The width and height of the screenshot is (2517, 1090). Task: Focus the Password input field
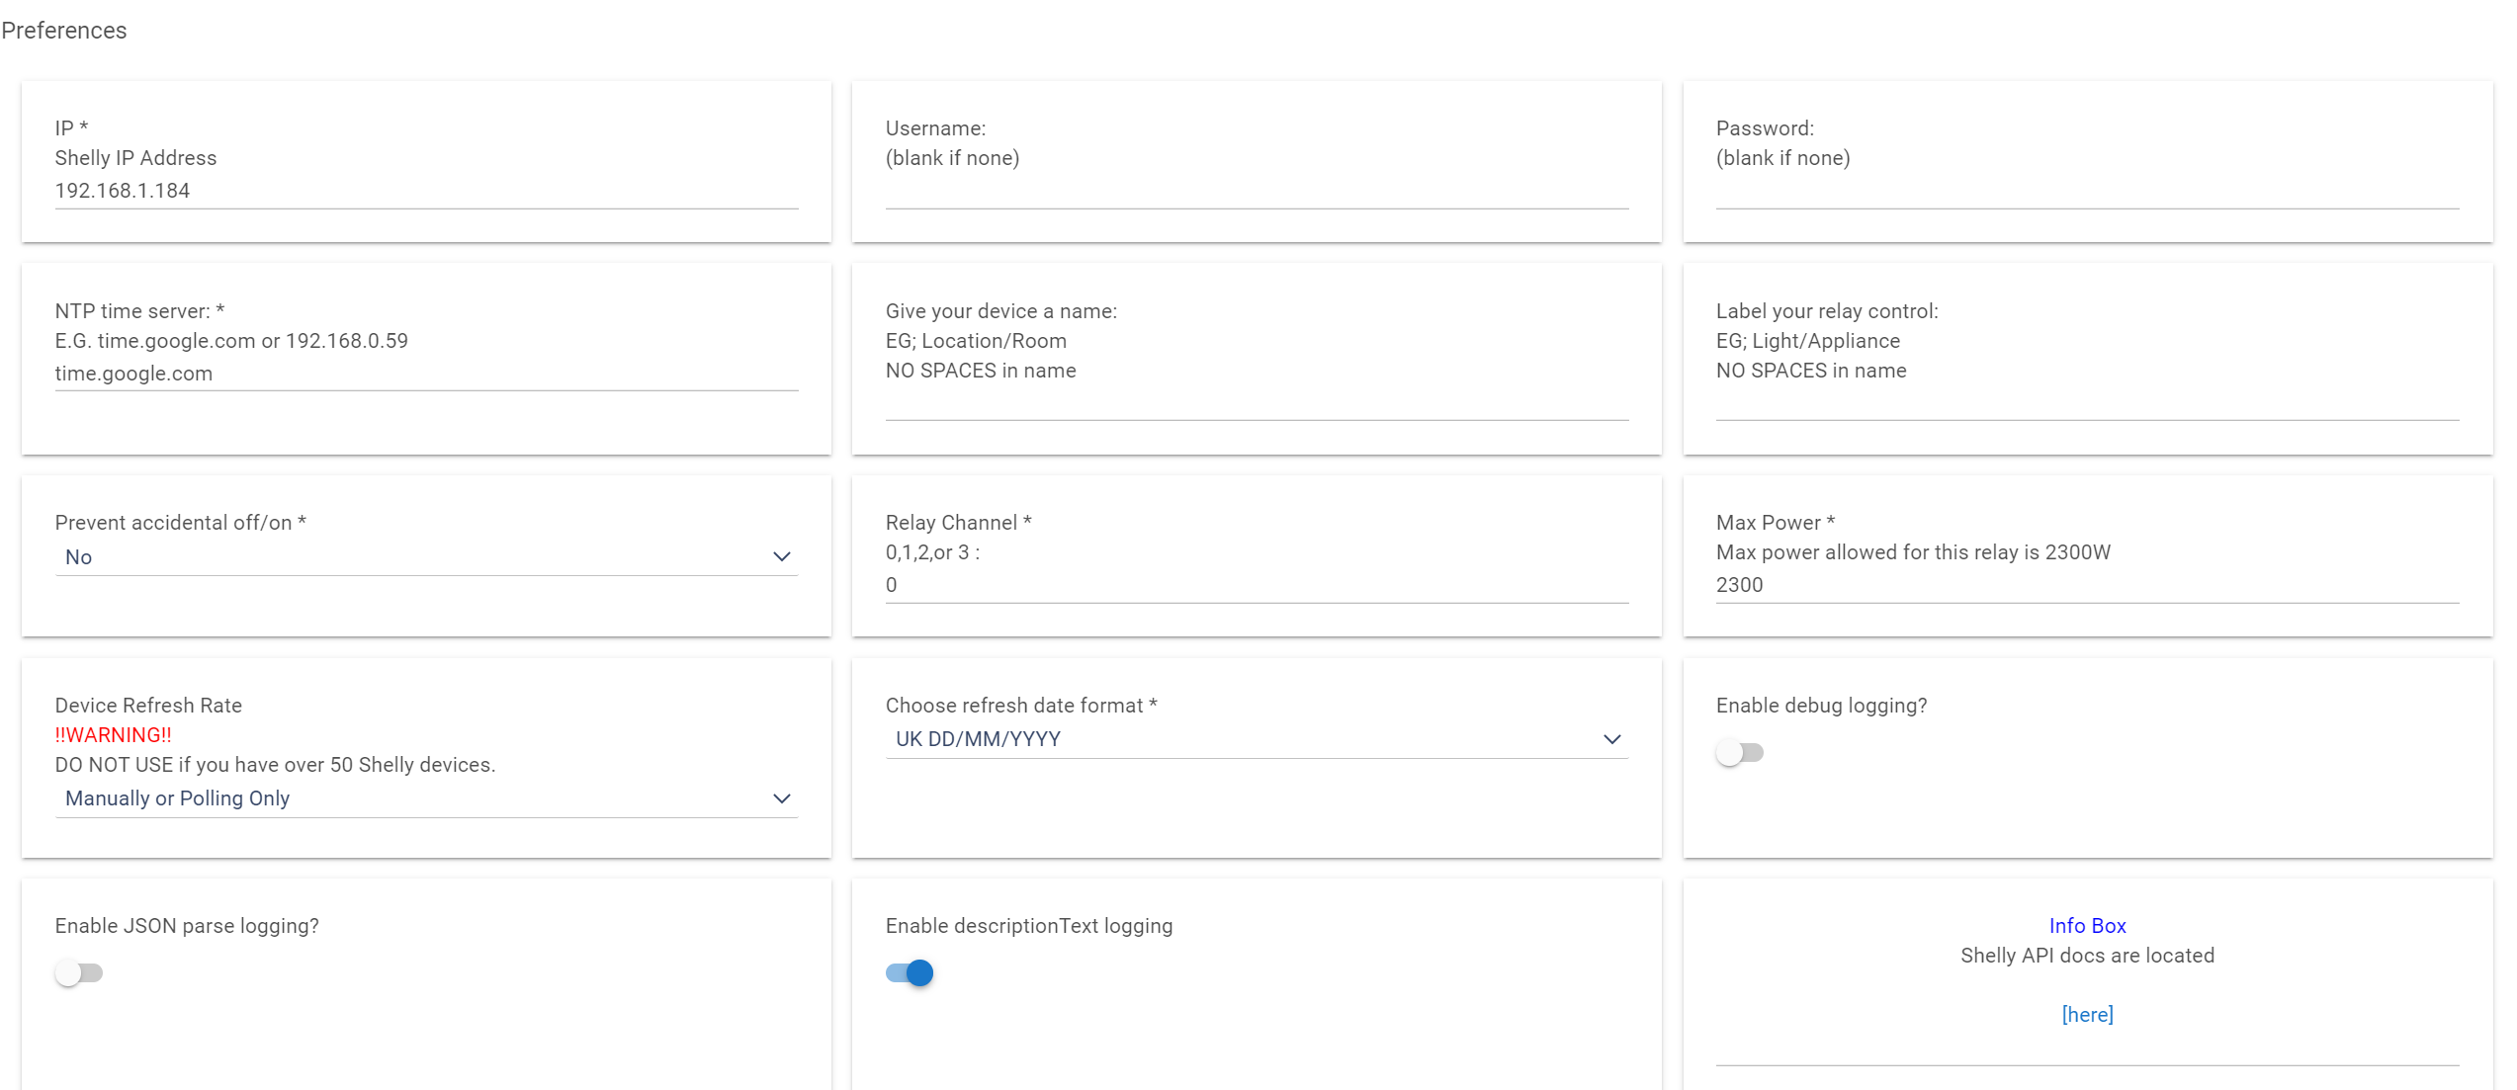point(2086,191)
